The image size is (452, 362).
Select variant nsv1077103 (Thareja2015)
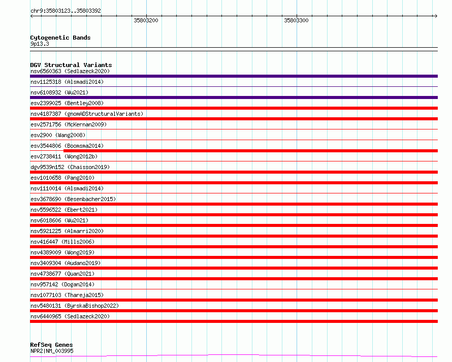[67, 295]
